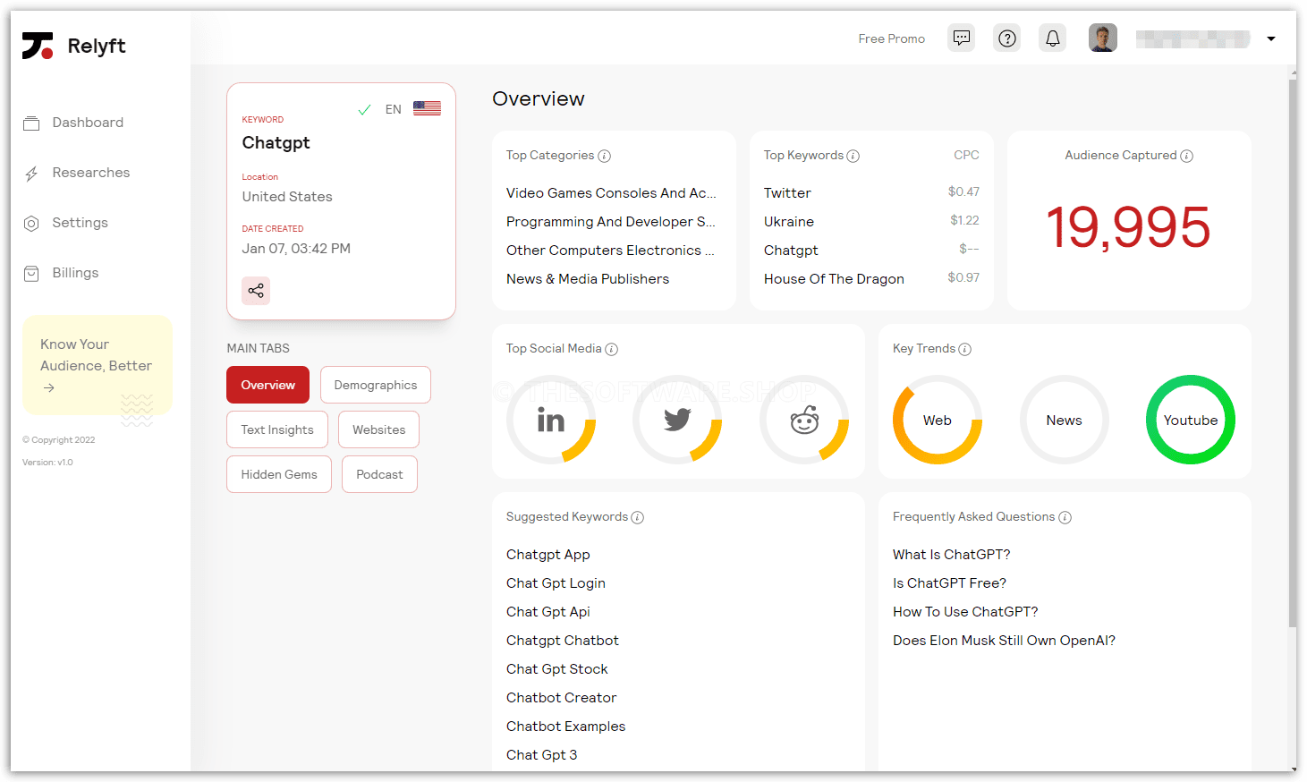This screenshot has height=782, width=1307.
Task: Click Programming And Developer category
Action: (610, 222)
